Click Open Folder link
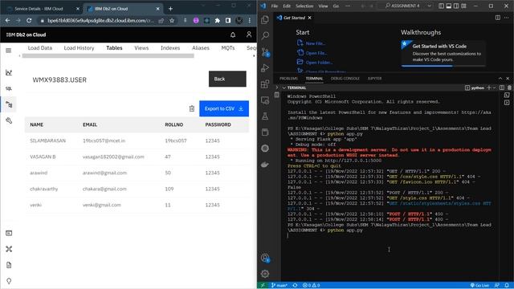 pos(319,63)
